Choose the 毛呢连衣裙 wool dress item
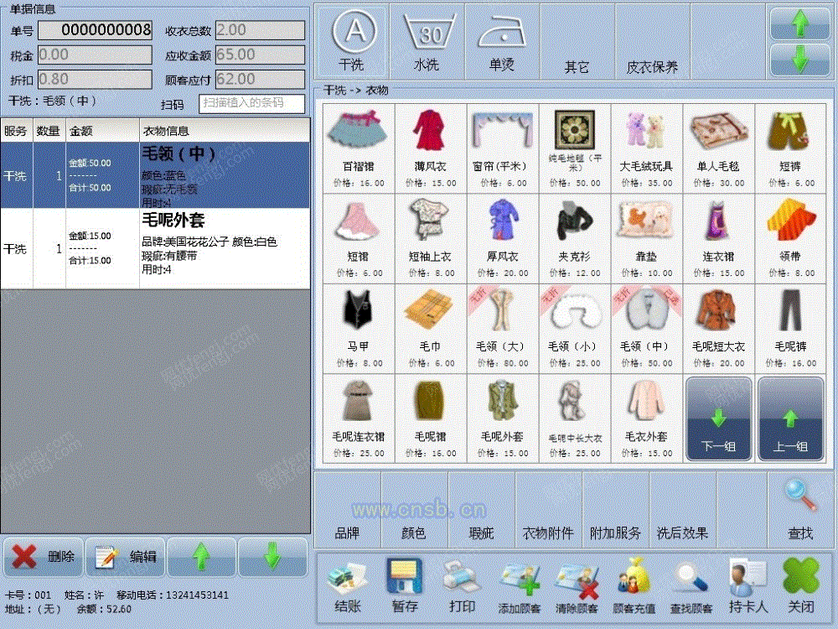Screen dimensions: 838x629 359,418
